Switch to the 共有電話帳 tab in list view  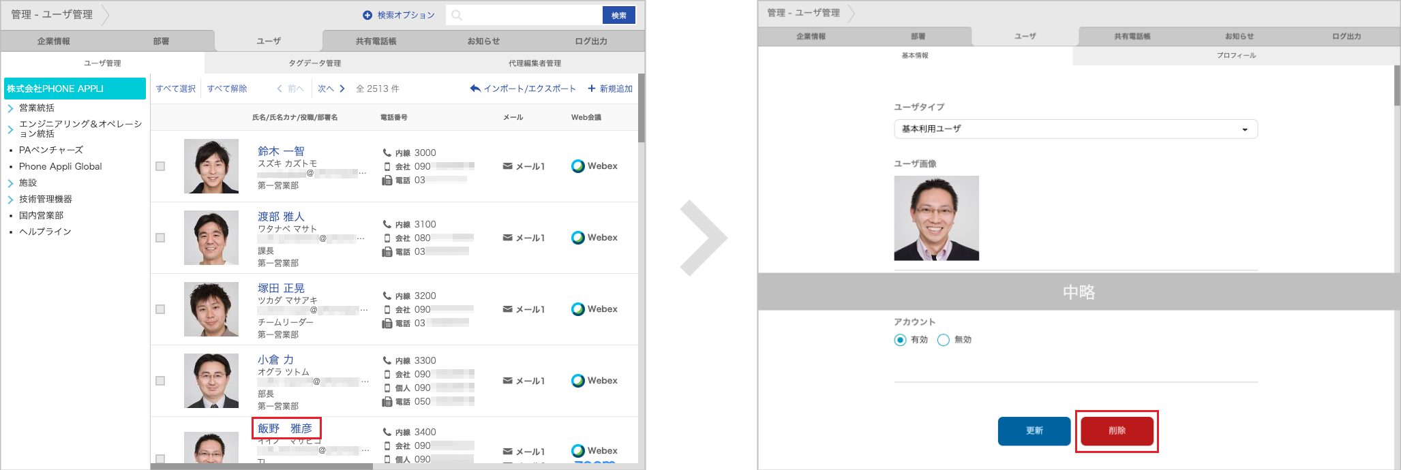point(376,41)
